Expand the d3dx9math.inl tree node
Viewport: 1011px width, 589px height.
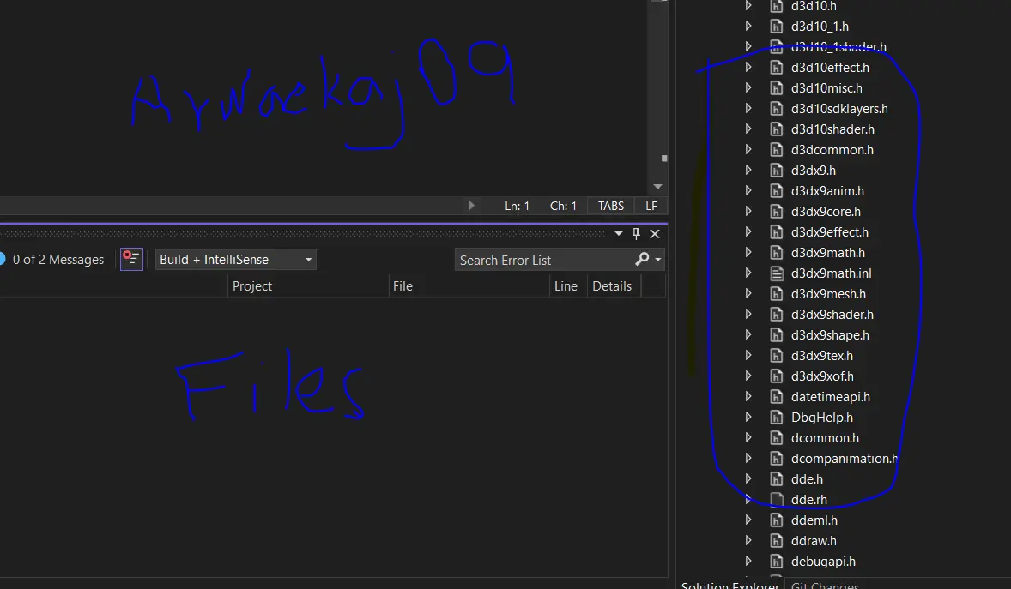click(748, 273)
